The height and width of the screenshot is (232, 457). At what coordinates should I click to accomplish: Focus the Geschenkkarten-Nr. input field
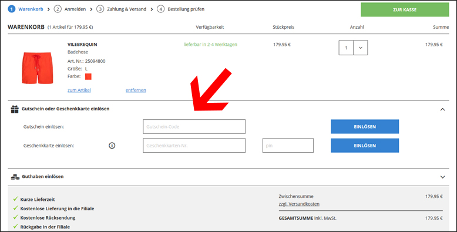(194, 146)
